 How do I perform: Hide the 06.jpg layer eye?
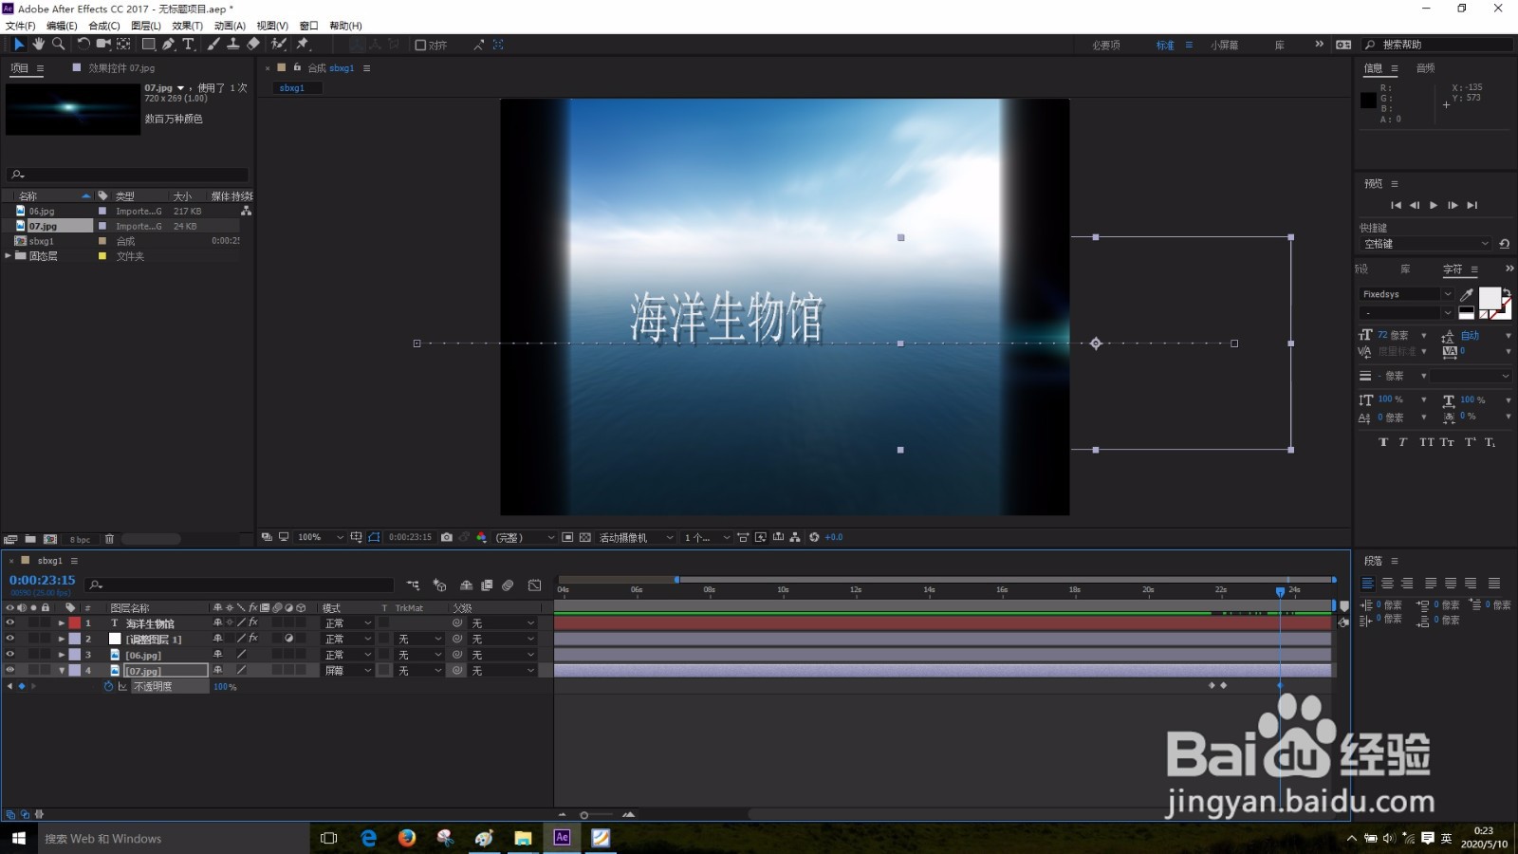[x=10, y=655]
